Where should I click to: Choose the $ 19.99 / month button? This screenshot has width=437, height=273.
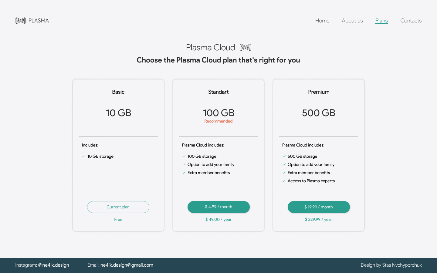(x=319, y=207)
